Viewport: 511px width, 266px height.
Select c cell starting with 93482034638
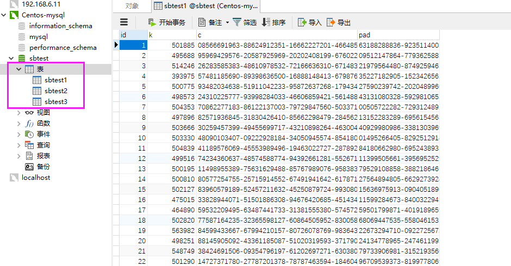pos(277,86)
